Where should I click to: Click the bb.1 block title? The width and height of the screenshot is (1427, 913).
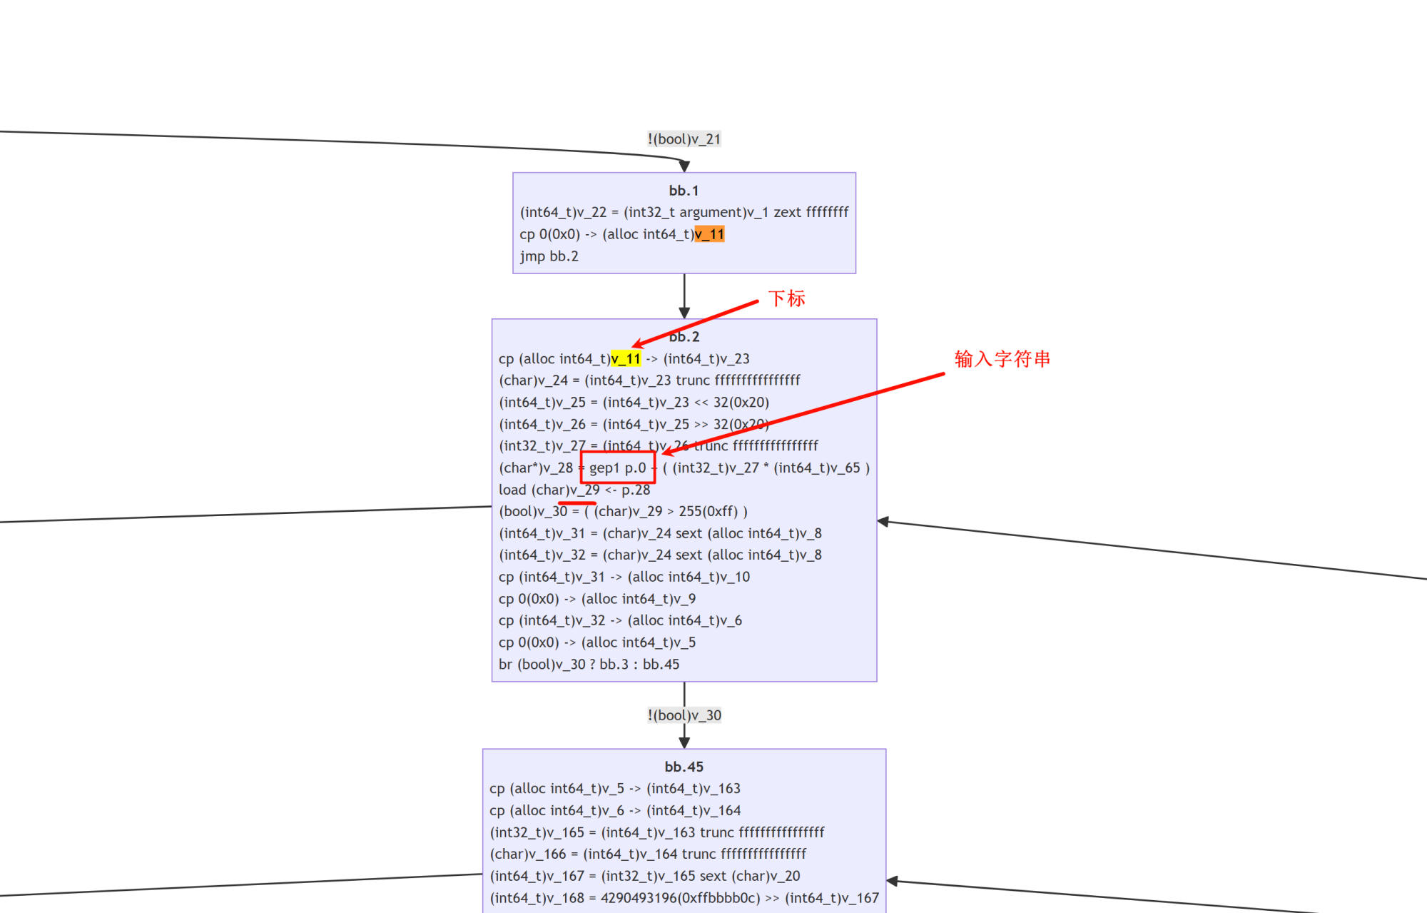click(684, 191)
